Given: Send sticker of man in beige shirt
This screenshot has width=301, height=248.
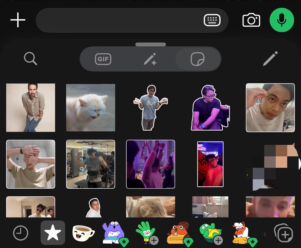Looking at the screenshot, I should [31, 108].
